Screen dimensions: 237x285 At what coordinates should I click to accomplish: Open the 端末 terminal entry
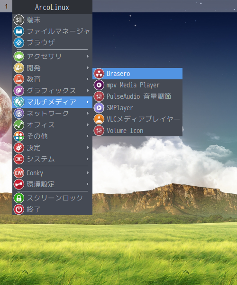tap(52, 20)
